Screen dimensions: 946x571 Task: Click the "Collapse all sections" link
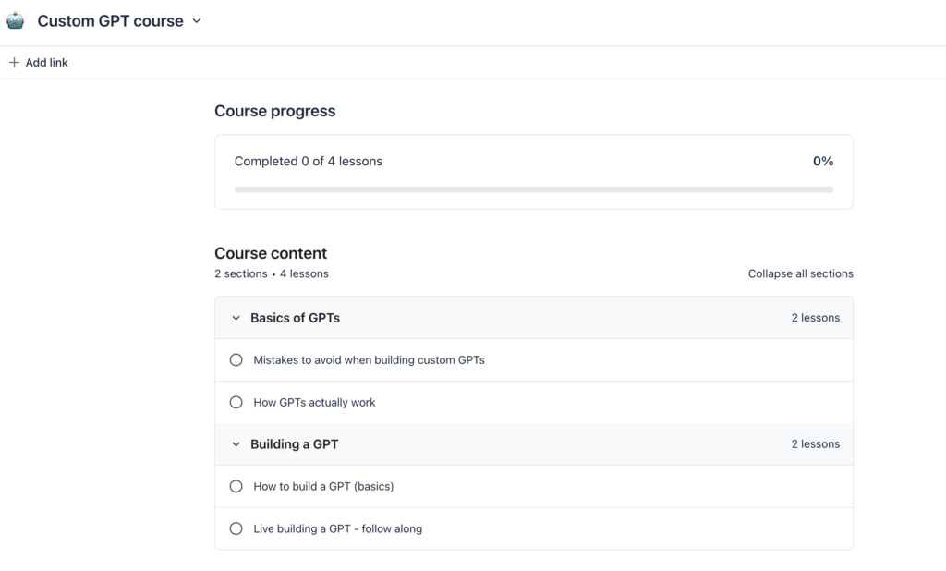click(800, 273)
